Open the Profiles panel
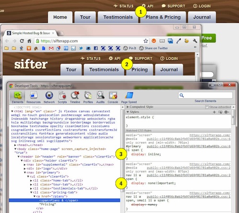 [88, 97]
